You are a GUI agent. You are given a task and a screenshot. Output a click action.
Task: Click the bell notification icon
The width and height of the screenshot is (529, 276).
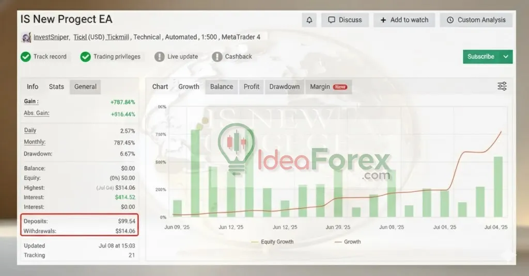pos(309,20)
